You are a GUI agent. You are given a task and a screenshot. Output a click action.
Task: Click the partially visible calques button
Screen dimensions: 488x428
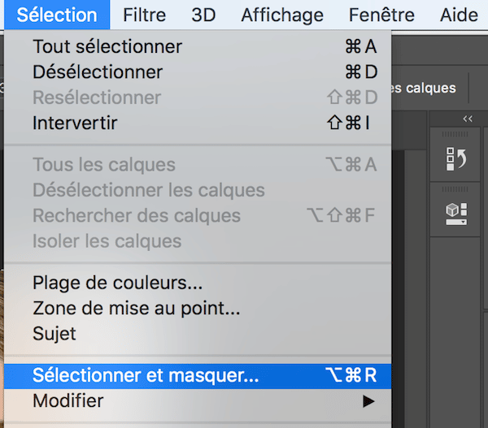coord(423,88)
